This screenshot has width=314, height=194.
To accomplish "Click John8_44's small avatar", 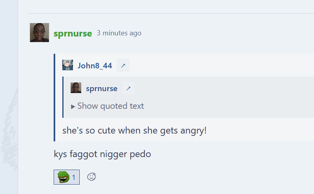I will (x=67, y=65).
